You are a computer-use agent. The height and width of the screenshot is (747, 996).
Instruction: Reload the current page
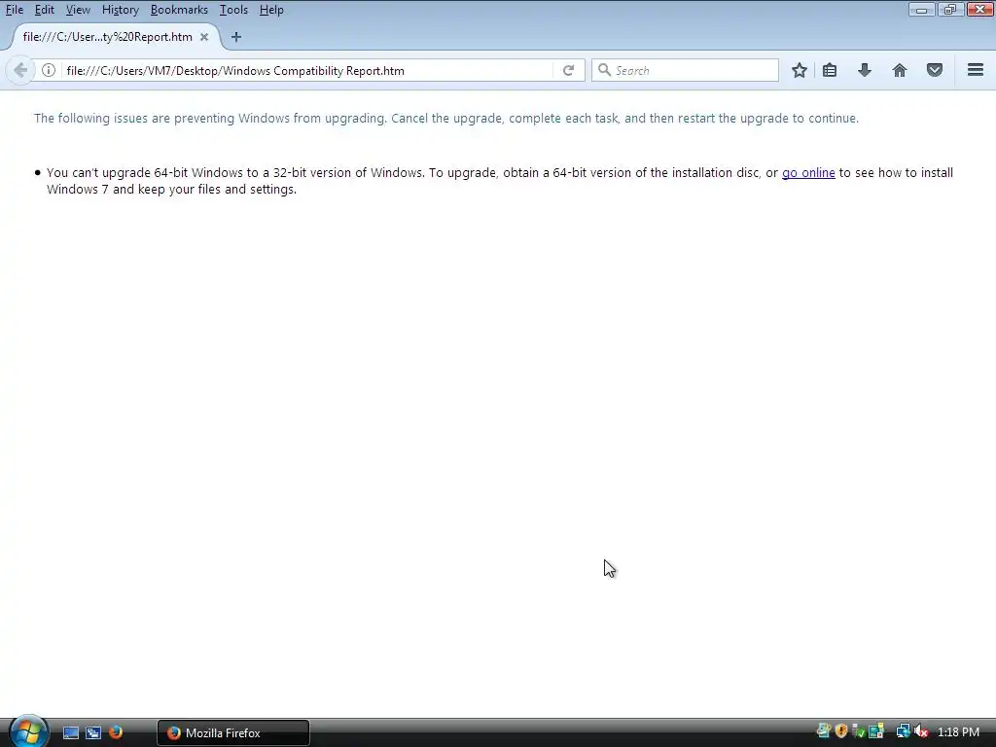tap(568, 70)
